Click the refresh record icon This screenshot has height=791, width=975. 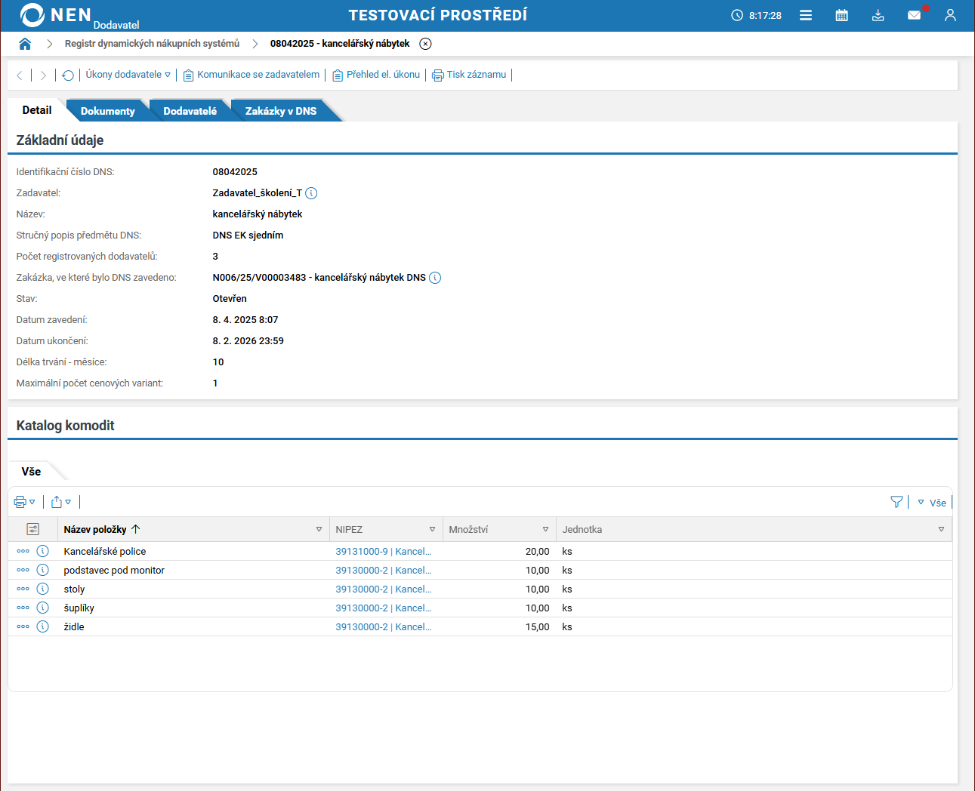coord(68,75)
